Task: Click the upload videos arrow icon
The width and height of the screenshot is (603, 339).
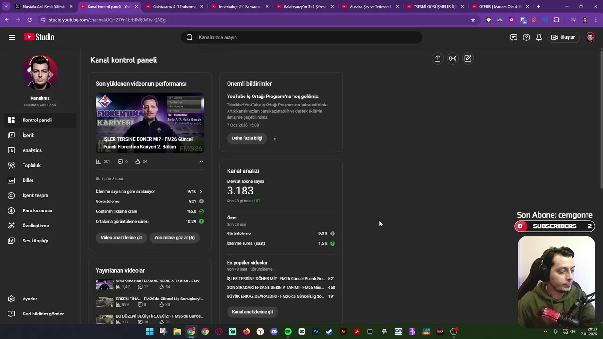Action: pyautogui.click(x=438, y=58)
